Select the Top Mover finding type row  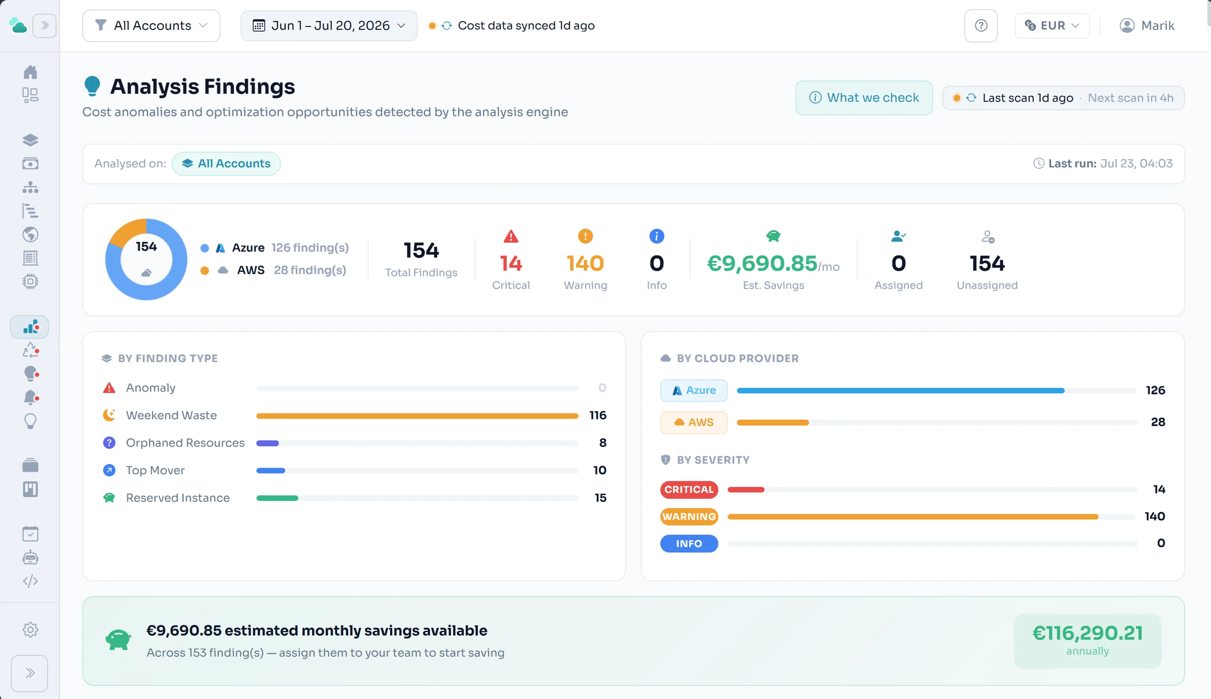[354, 471]
